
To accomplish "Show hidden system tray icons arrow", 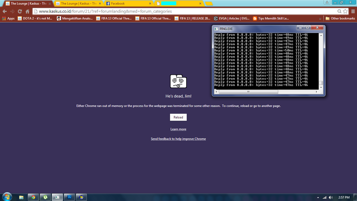I will click(x=318, y=198).
